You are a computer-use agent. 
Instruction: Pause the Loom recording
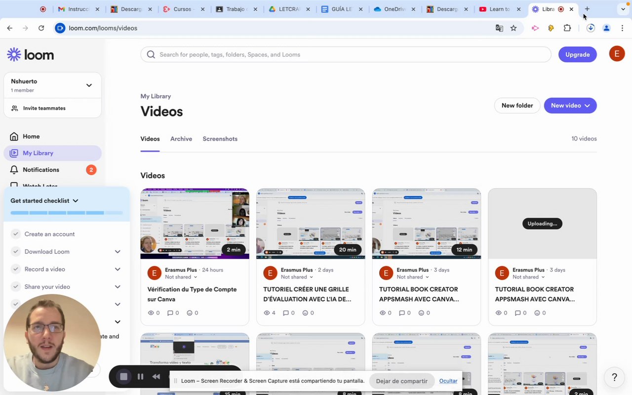point(141,377)
